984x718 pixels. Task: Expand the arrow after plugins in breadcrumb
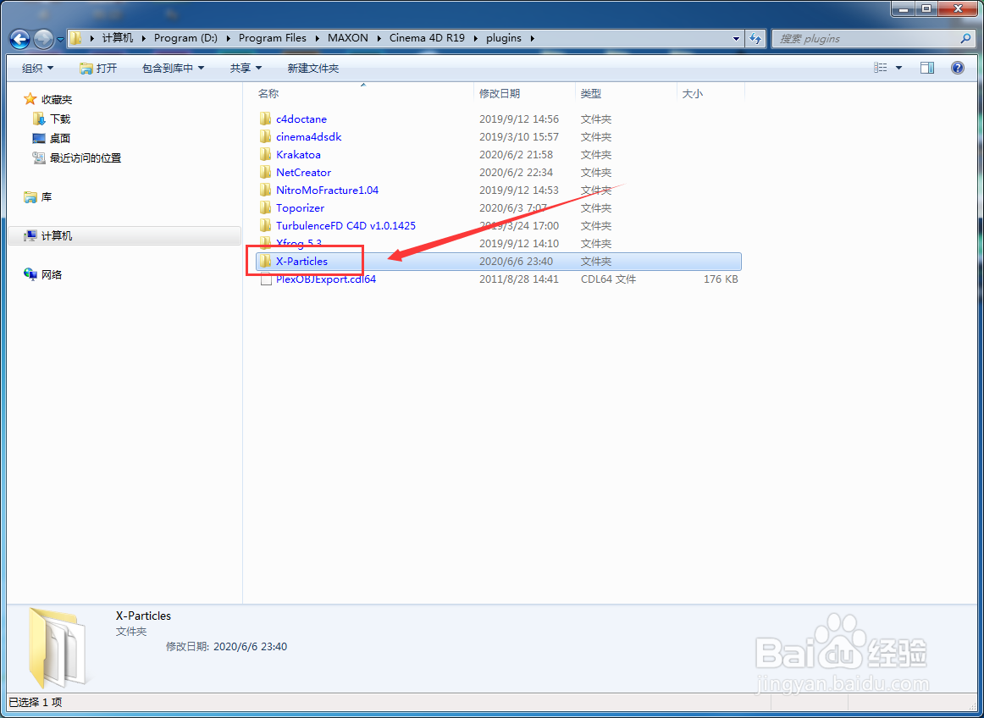click(x=532, y=38)
